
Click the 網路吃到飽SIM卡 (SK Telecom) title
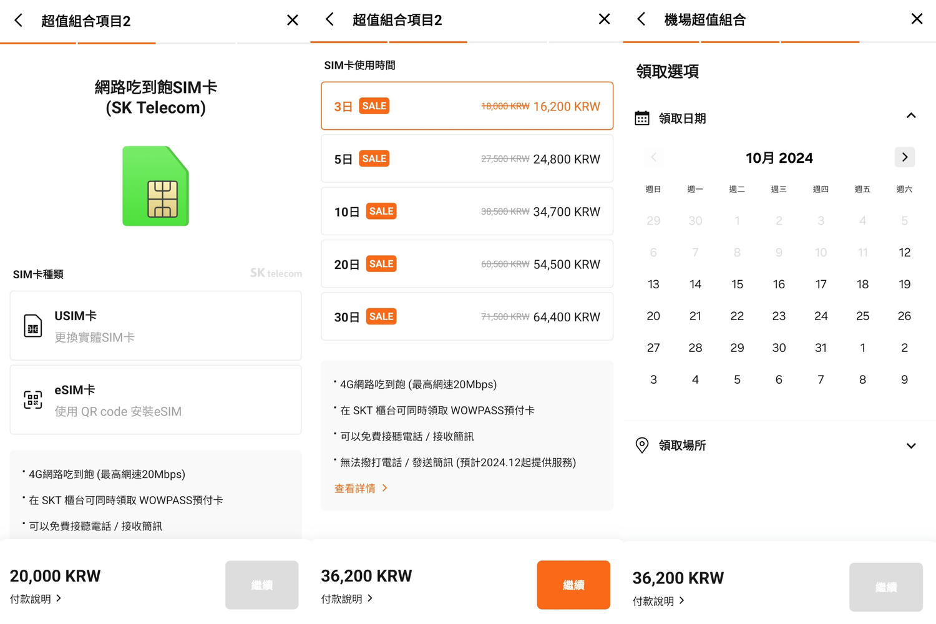coord(155,97)
